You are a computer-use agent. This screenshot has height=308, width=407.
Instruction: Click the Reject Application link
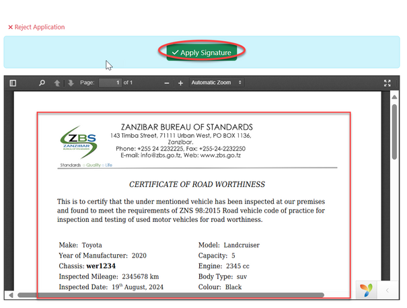click(x=36, y=28)
